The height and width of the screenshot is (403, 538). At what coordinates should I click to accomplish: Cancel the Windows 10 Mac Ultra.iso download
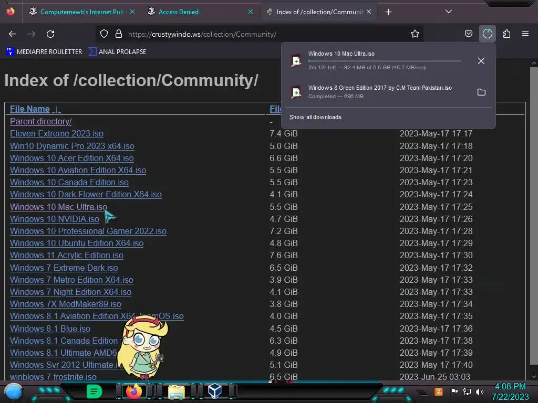click(x=481, y=61)
